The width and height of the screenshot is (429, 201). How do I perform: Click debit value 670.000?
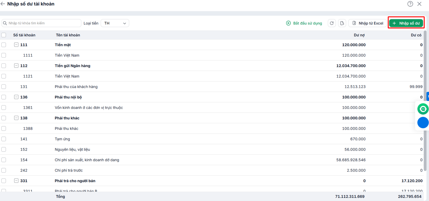(358, 139)
